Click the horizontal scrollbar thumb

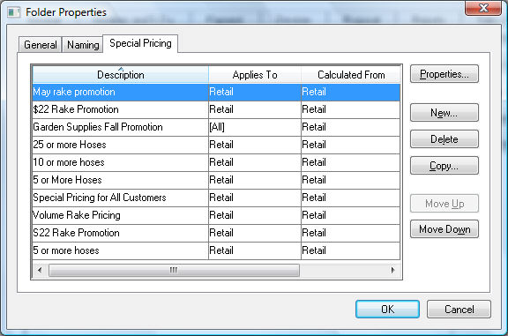(x=174, y=270)
